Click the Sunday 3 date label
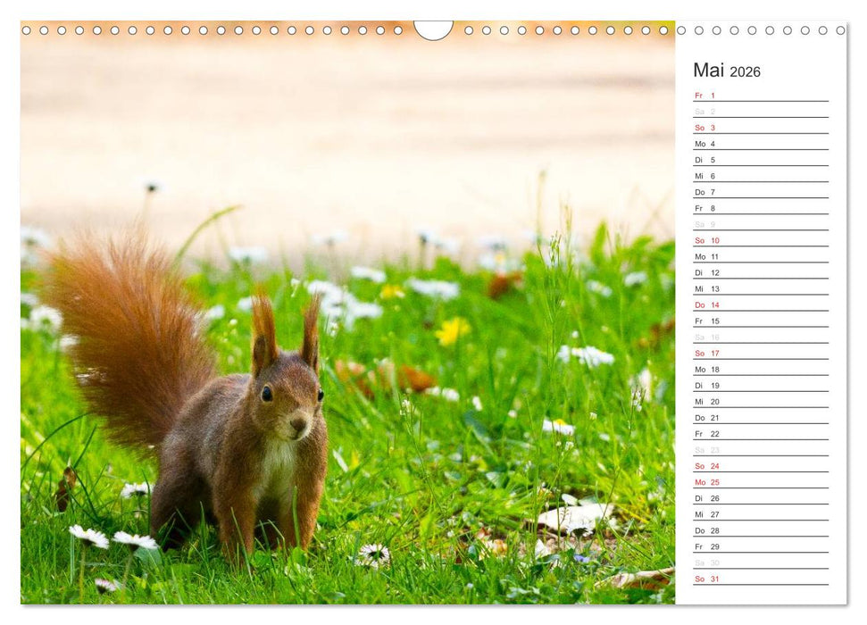This screenshot has width=867, height=625. 705,128
